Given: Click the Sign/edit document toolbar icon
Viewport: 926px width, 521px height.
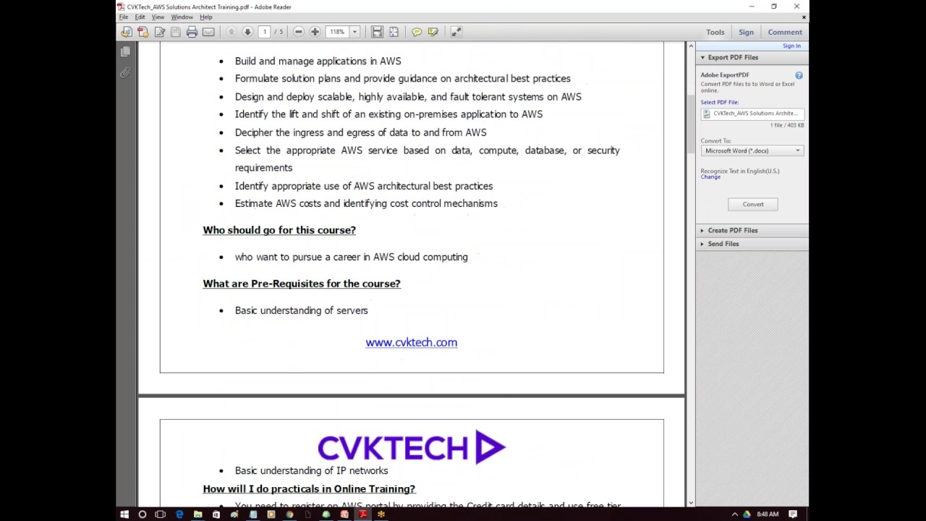Looking at the screenshot, I should click(159, 32).
